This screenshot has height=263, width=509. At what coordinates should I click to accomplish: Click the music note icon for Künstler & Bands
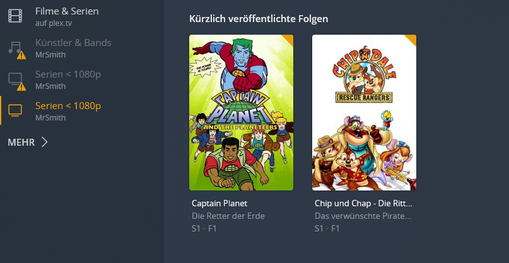15,47
